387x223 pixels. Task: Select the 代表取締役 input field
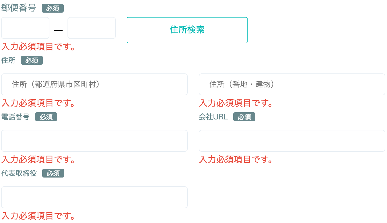pyautogui.click(x=94, y=197)
